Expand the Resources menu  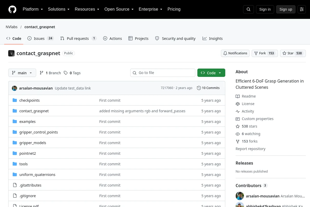(87, 9)
